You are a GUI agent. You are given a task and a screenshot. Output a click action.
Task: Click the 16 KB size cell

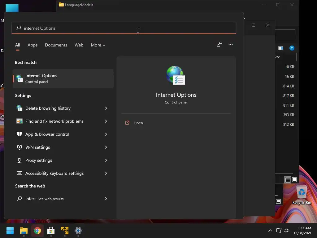click(x=289, y=77)
